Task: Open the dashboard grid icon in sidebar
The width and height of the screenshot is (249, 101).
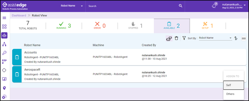Action: tap(5, 27)
